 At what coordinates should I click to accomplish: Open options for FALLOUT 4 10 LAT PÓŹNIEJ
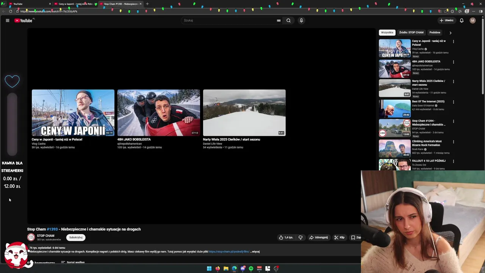[453, 162]
